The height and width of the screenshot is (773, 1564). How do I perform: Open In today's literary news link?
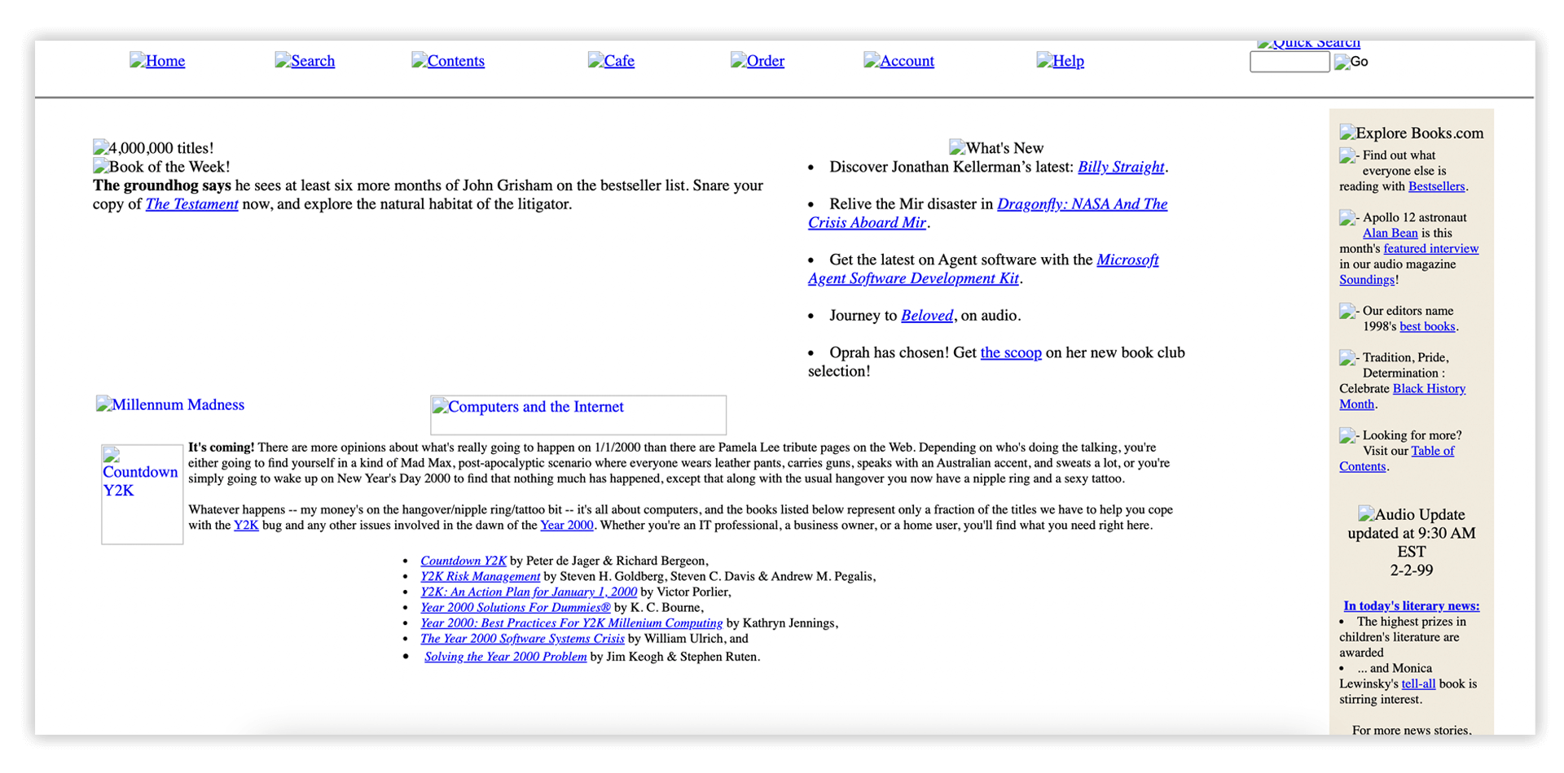coord(1412,606)
